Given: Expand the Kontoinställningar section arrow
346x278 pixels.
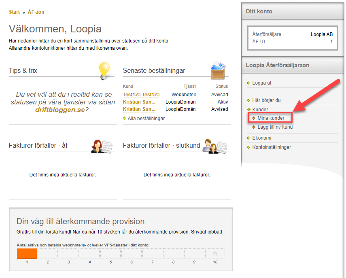Looking at the screenshot, I should [248, 147].
